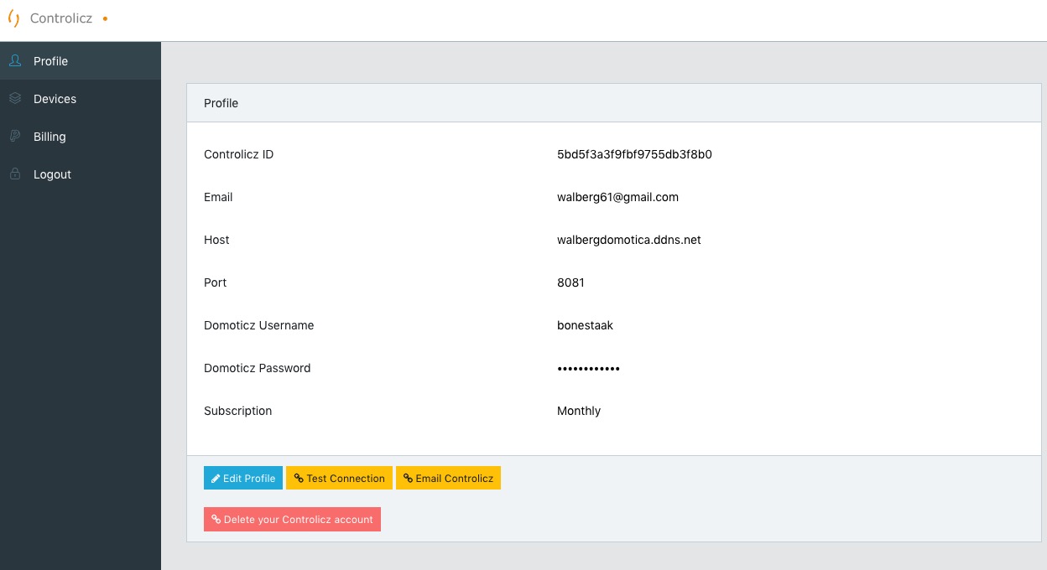Click the Controlicz logo icon

tap(13, 18)
